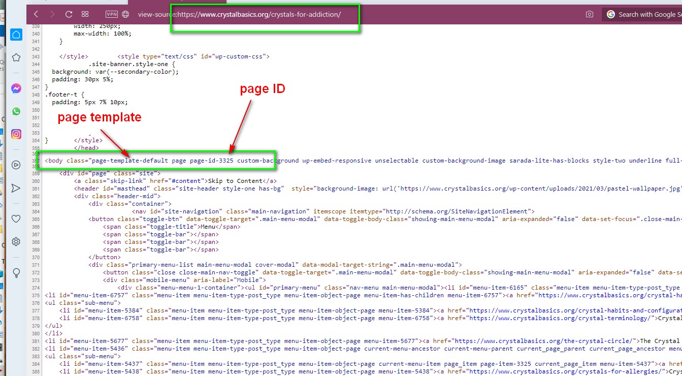Open My Flow send icon
682x376 pixels.
point(16,188)
